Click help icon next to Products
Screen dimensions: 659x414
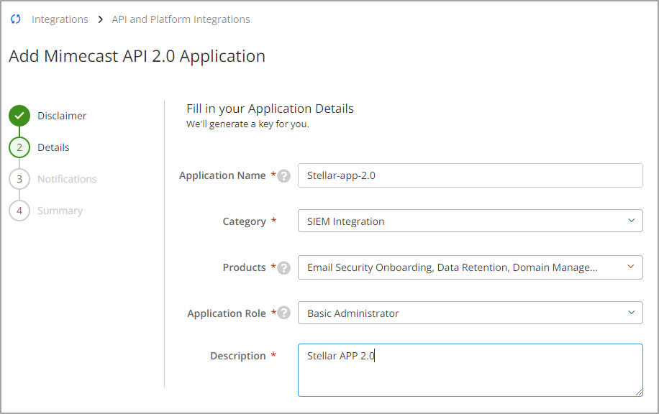pos(284,268)
